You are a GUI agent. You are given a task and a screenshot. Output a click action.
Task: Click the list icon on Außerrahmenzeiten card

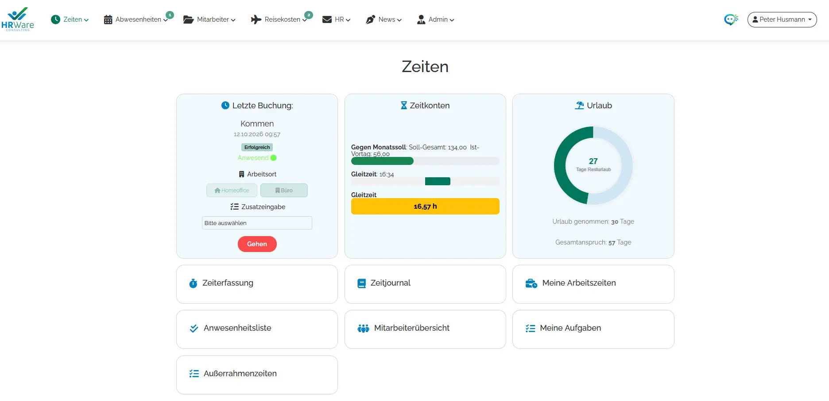194,374
